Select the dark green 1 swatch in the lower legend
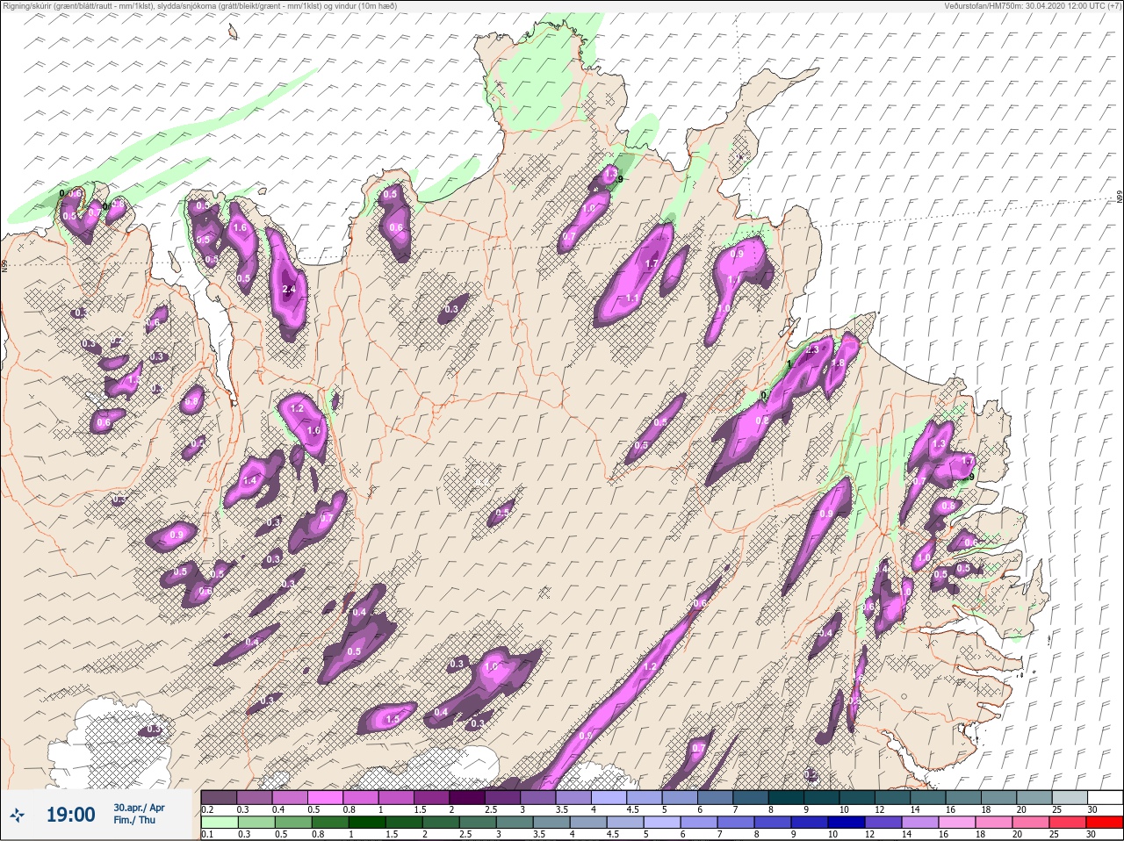 click(366, 823)
